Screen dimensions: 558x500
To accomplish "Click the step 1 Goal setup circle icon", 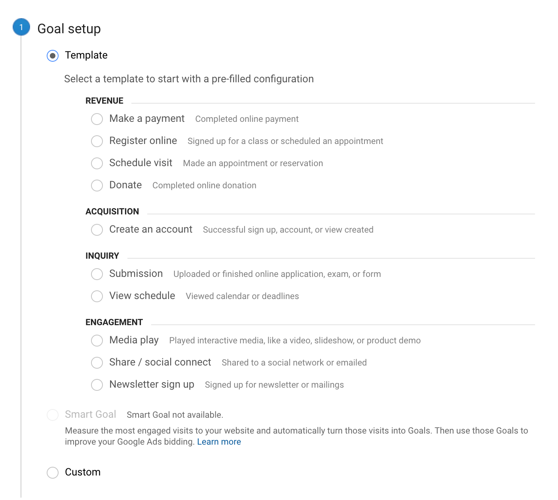I will [21, 27].
